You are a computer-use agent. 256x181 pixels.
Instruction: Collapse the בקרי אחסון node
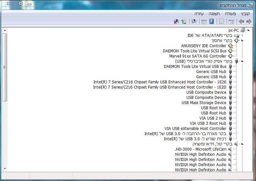point(242,40)
